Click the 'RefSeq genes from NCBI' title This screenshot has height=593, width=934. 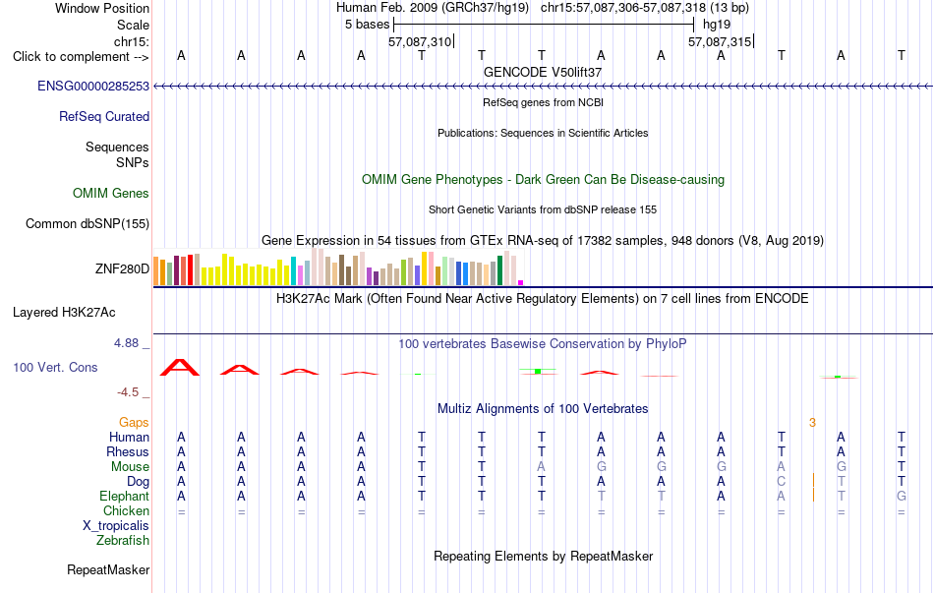(543, 102)
